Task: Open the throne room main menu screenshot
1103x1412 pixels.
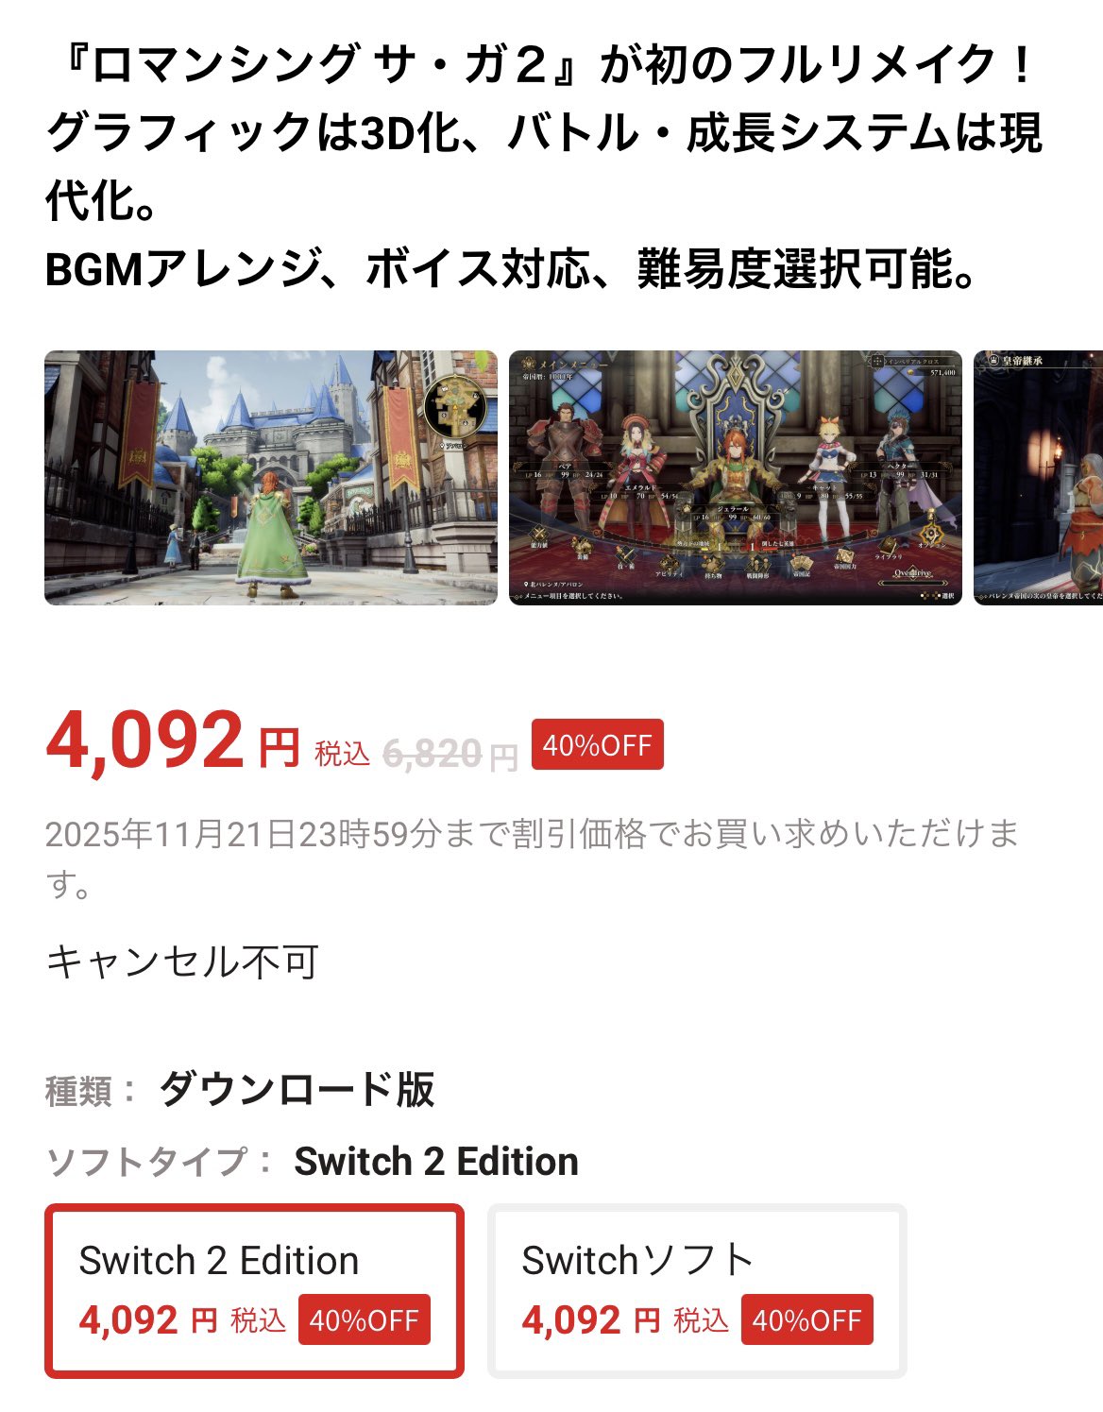Action: pyautogui.click(x=736, y=478)
